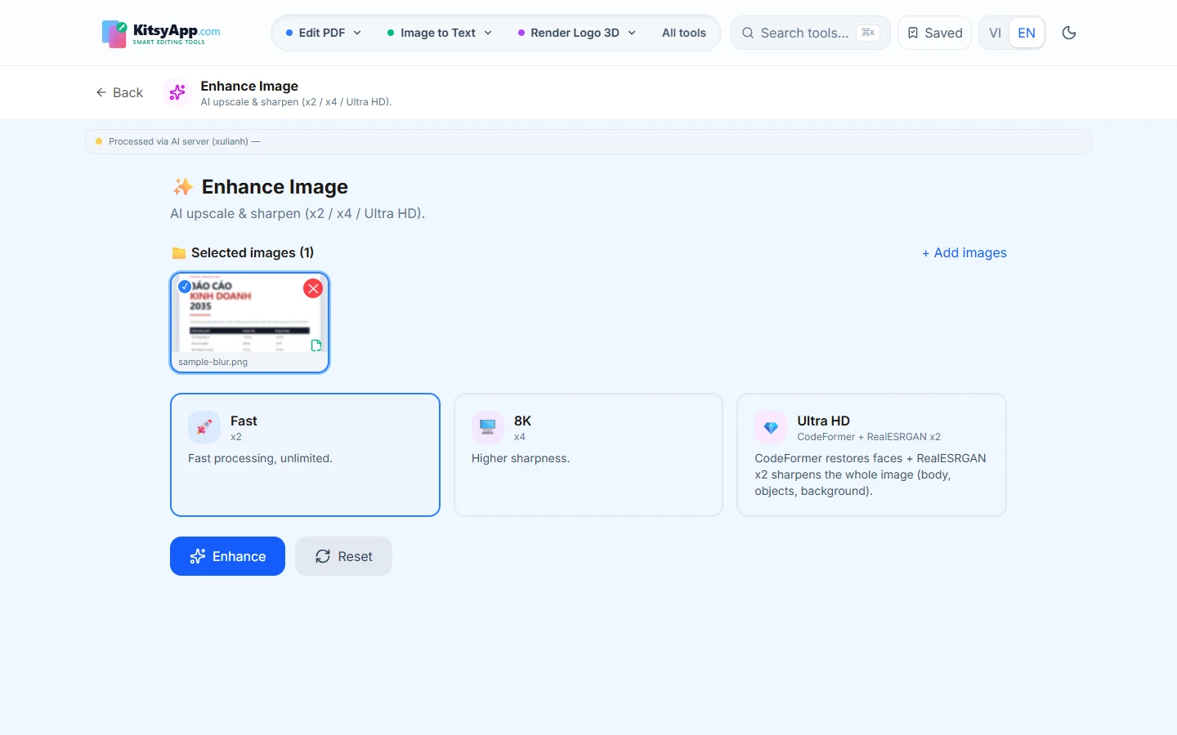This screenshot has width=1177, height=735.
Task: Click the Enhance button
Action: pos(227,556)
